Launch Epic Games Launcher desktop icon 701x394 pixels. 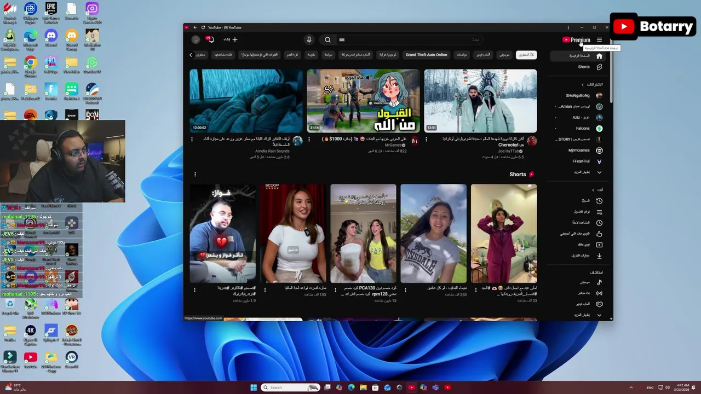51,13
